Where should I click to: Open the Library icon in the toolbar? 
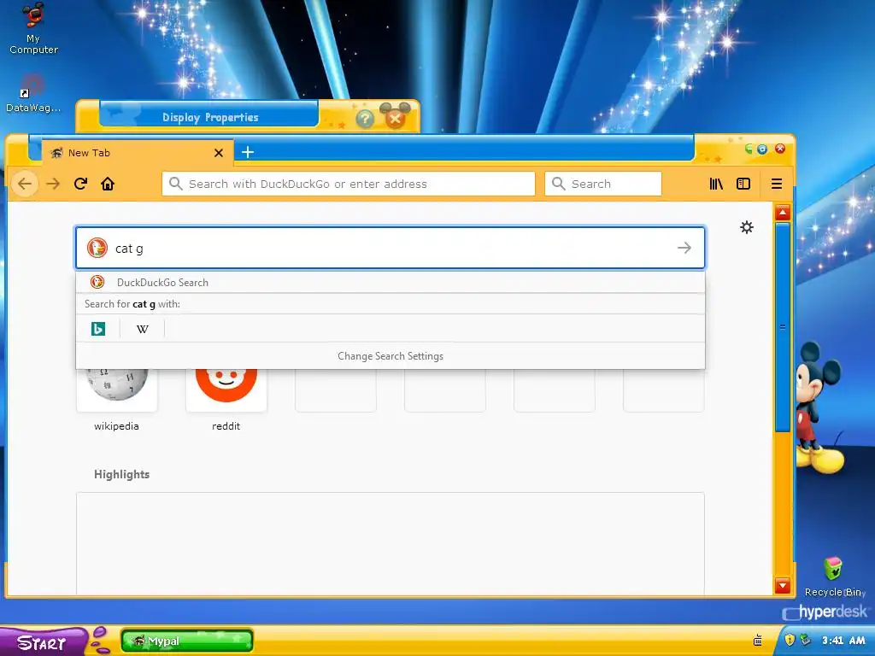716,184
